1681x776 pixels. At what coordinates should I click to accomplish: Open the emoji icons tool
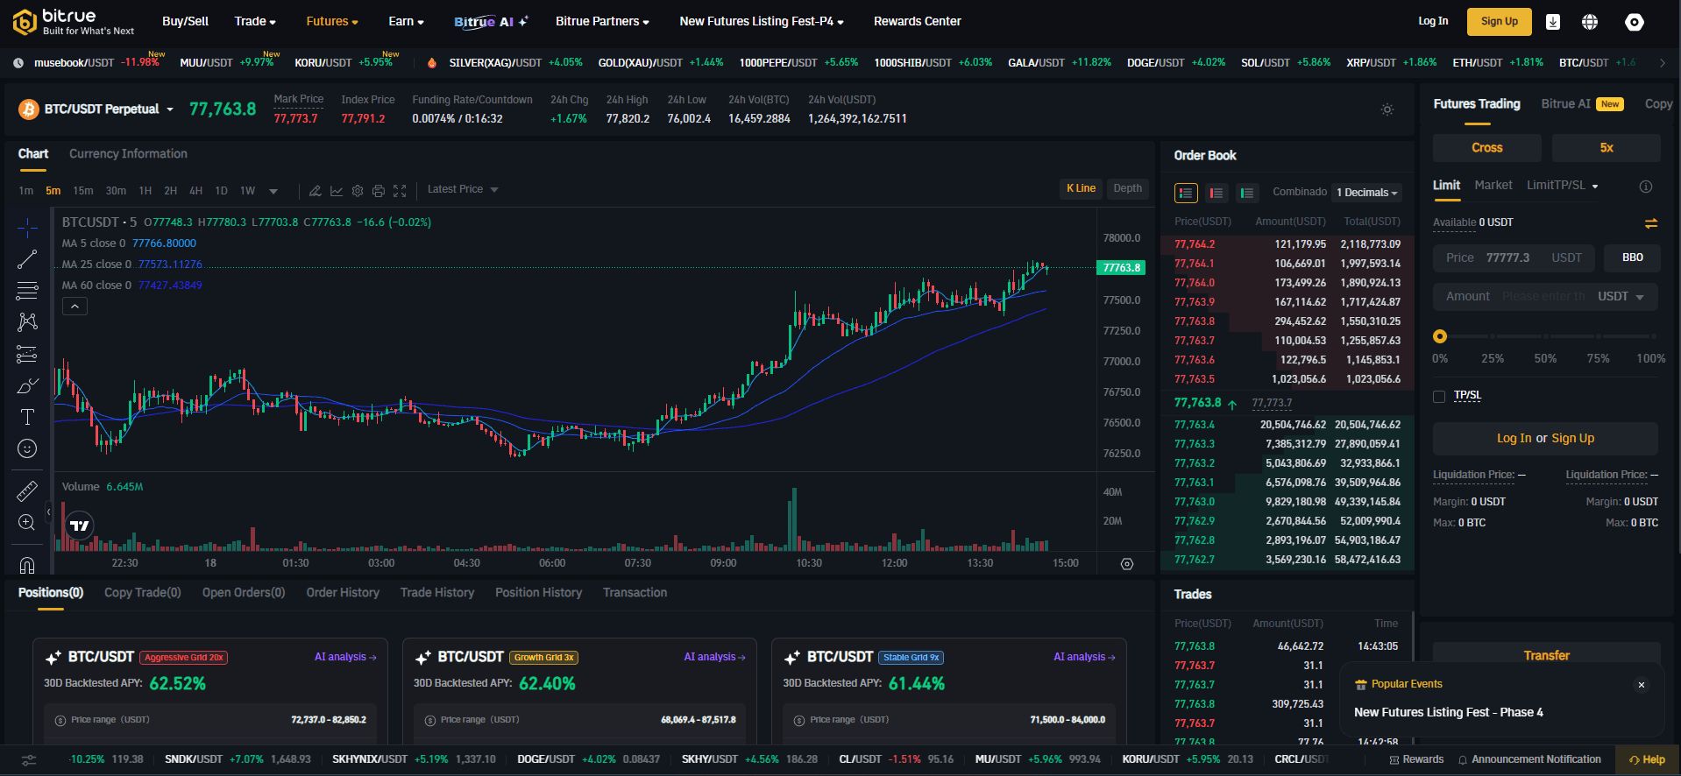[x=27, y=448]
